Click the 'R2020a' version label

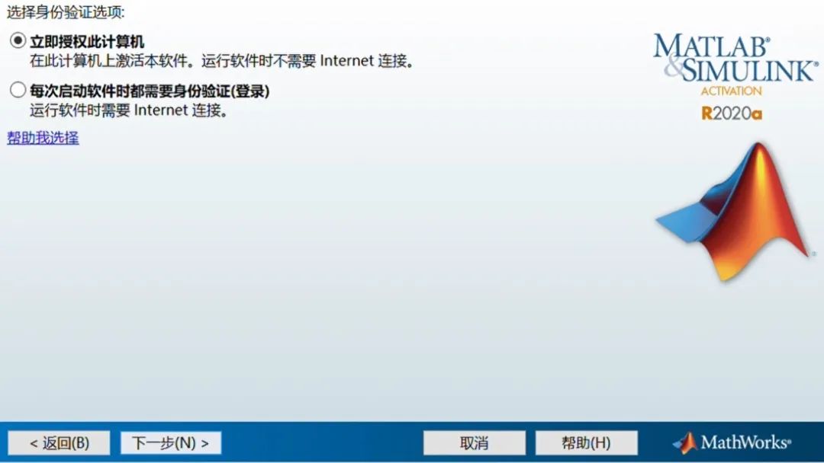coord(732,113)
